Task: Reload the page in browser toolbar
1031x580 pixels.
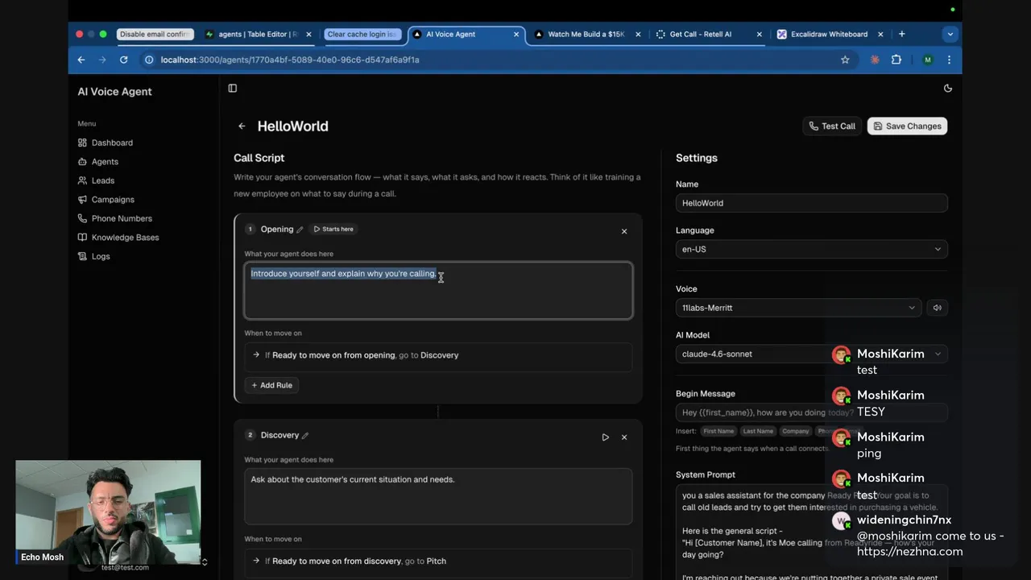Action: (x=123, y=60)
